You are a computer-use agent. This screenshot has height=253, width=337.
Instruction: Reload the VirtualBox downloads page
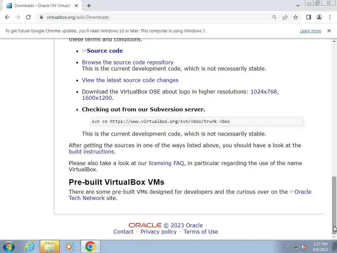[x=28, y=17]
